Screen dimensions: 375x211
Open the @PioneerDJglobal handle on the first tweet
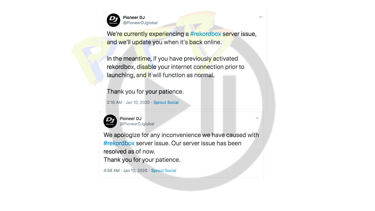point(140,23)
